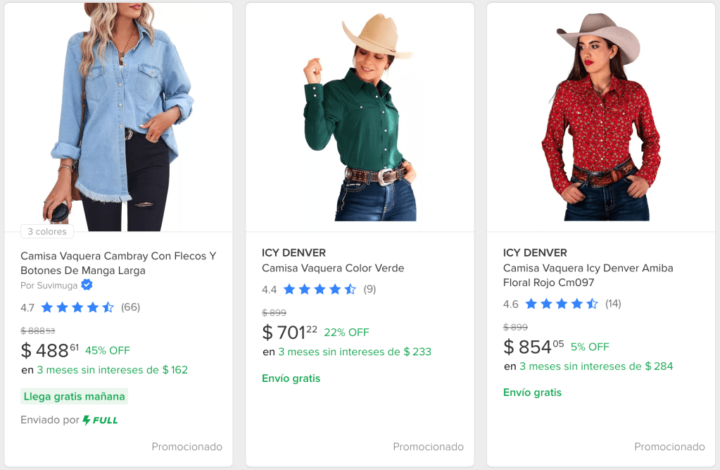
Task: Click star rating of Cambray denim shirt
Action: tap(77, 307)
